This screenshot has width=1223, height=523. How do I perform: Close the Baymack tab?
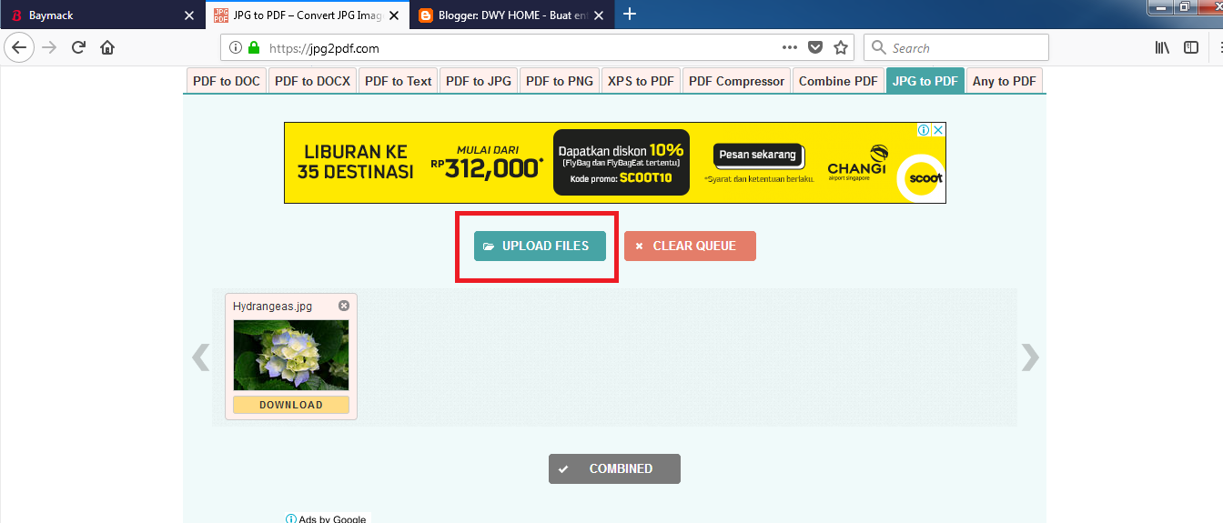(x=188, y=15)
